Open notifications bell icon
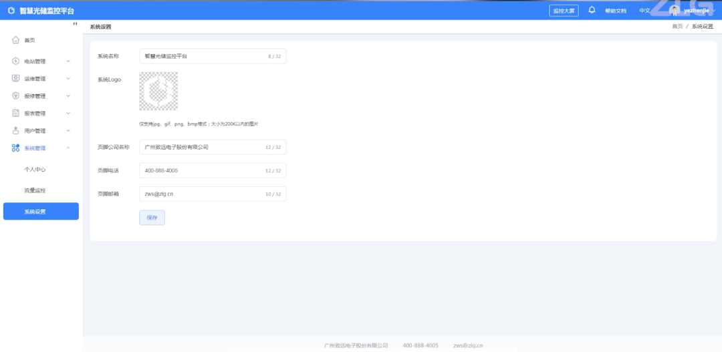Viewport: 722px width, 352px height. (x=592, y=10)
